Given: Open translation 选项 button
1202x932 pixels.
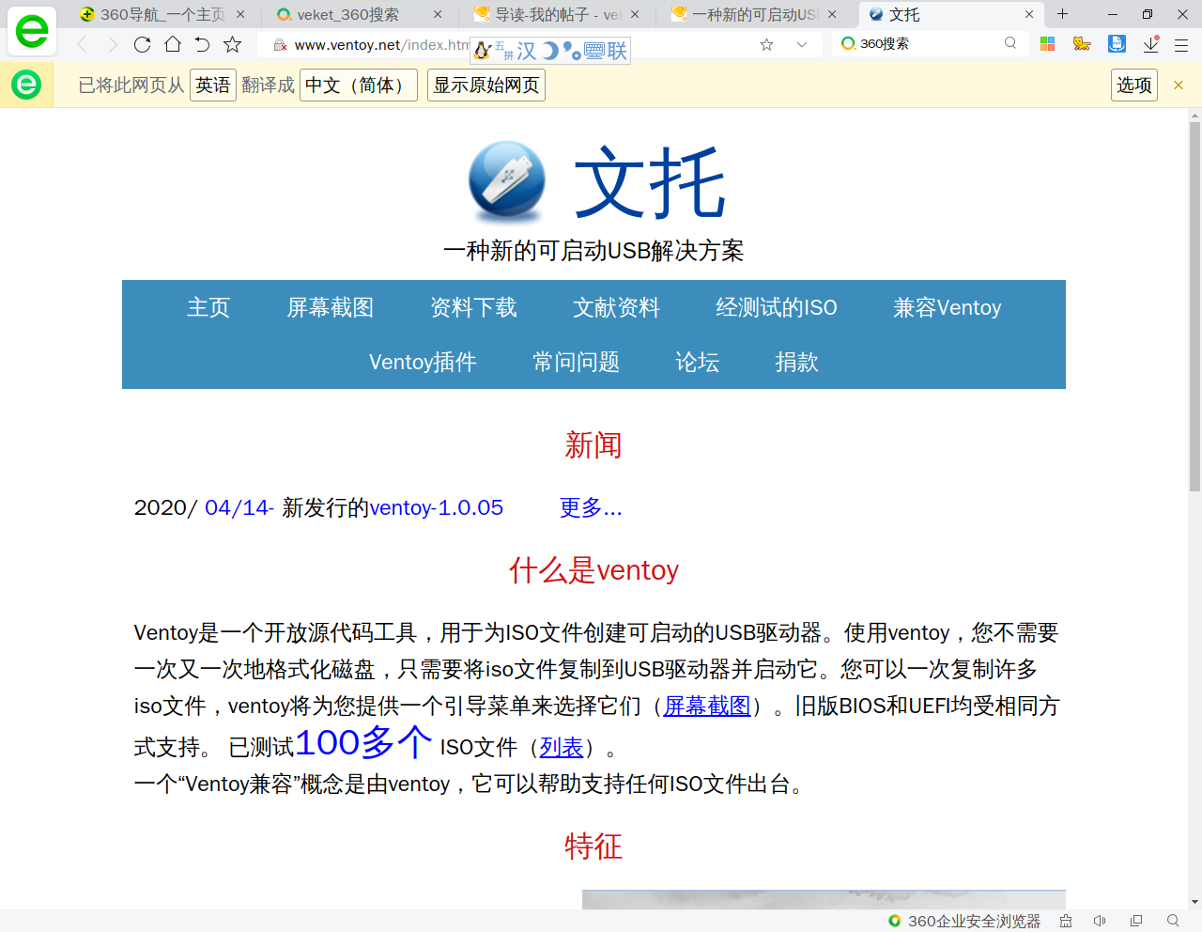Looking at the screenshot, I should point(1134,85).
